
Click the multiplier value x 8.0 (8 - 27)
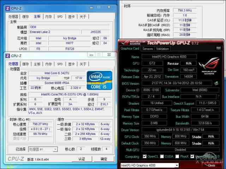(x=40, y=129)
